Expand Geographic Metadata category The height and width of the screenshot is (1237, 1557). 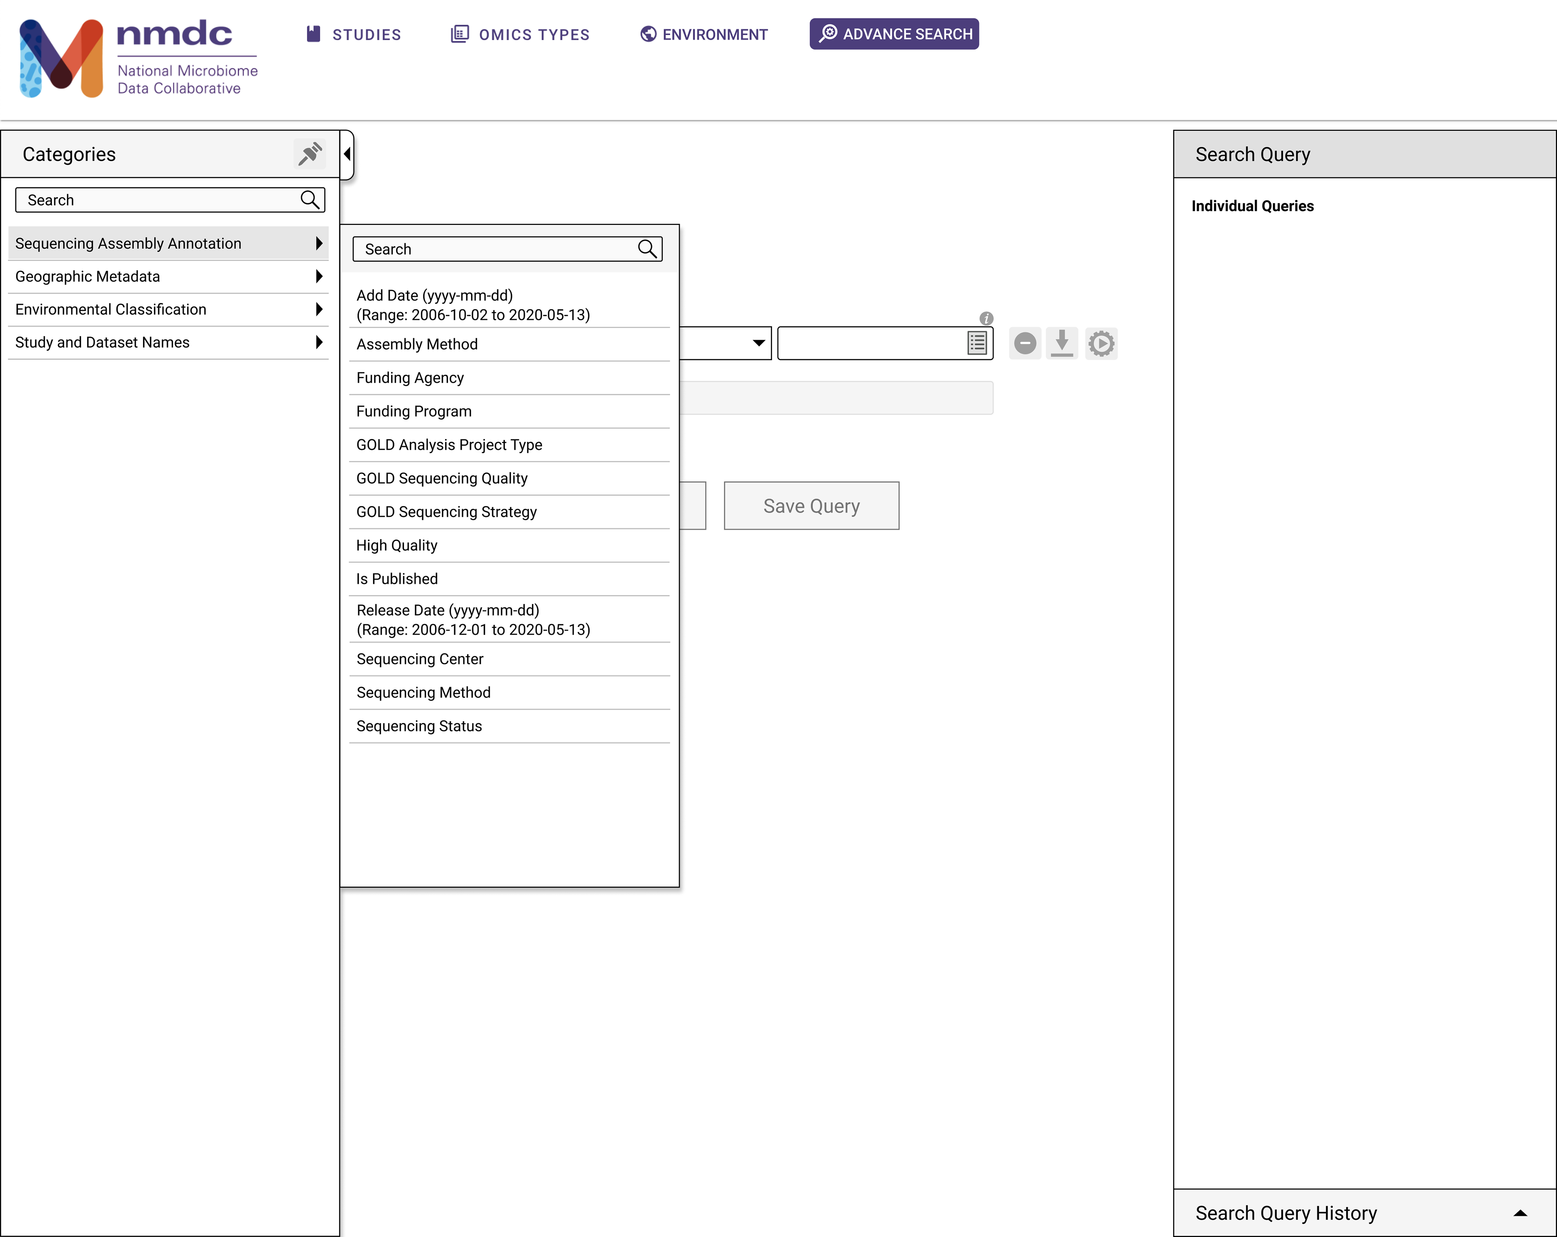pyautogui.click(x=168, y=277)
